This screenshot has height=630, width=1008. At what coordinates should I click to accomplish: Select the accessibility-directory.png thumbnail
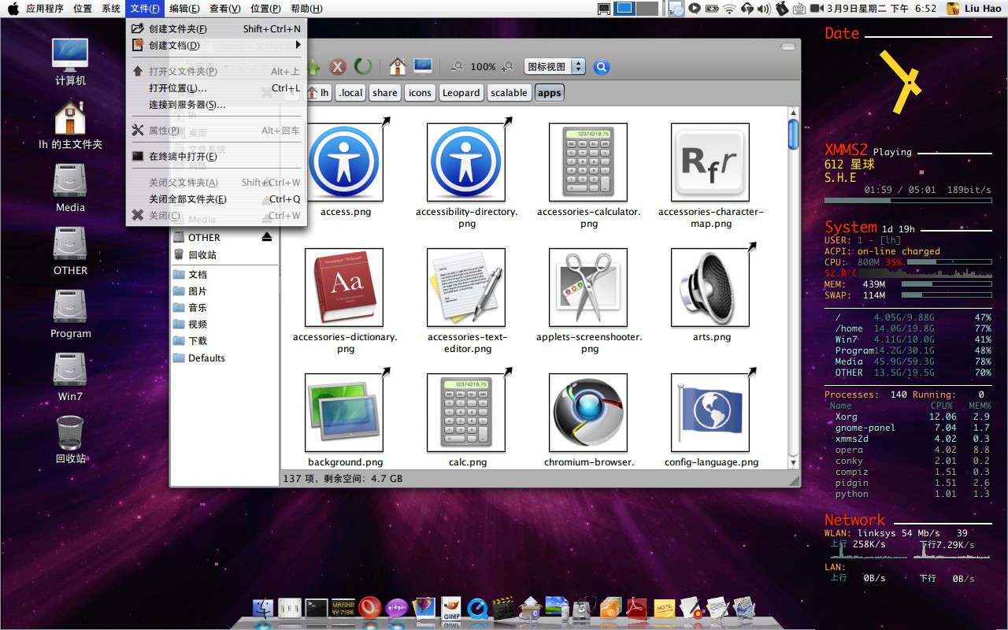pos(466,161)
